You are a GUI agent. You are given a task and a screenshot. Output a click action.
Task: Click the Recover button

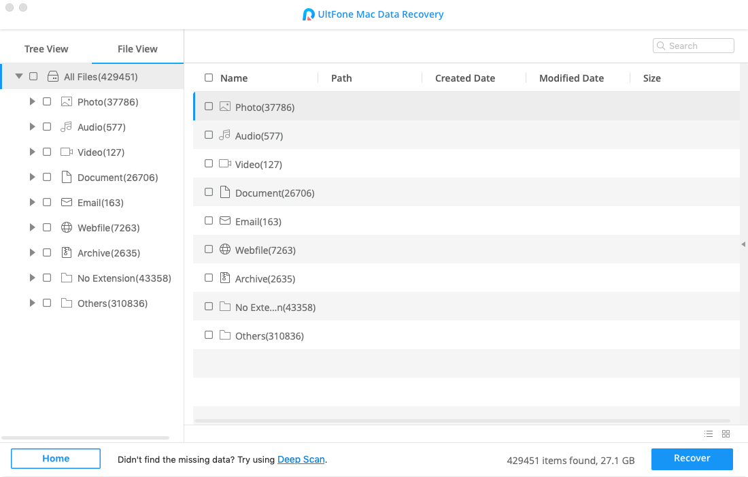click(692, 459)
